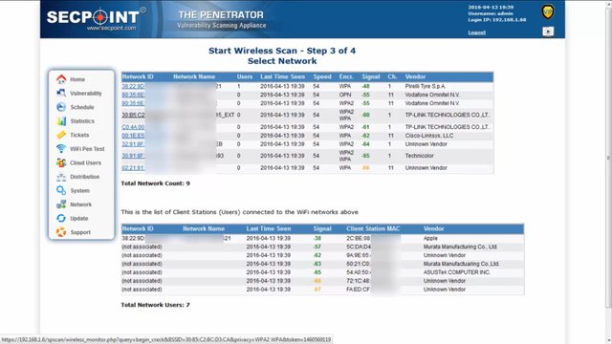Open the Distribution menu entry
612x344 pixels.
tap(85, 177)
